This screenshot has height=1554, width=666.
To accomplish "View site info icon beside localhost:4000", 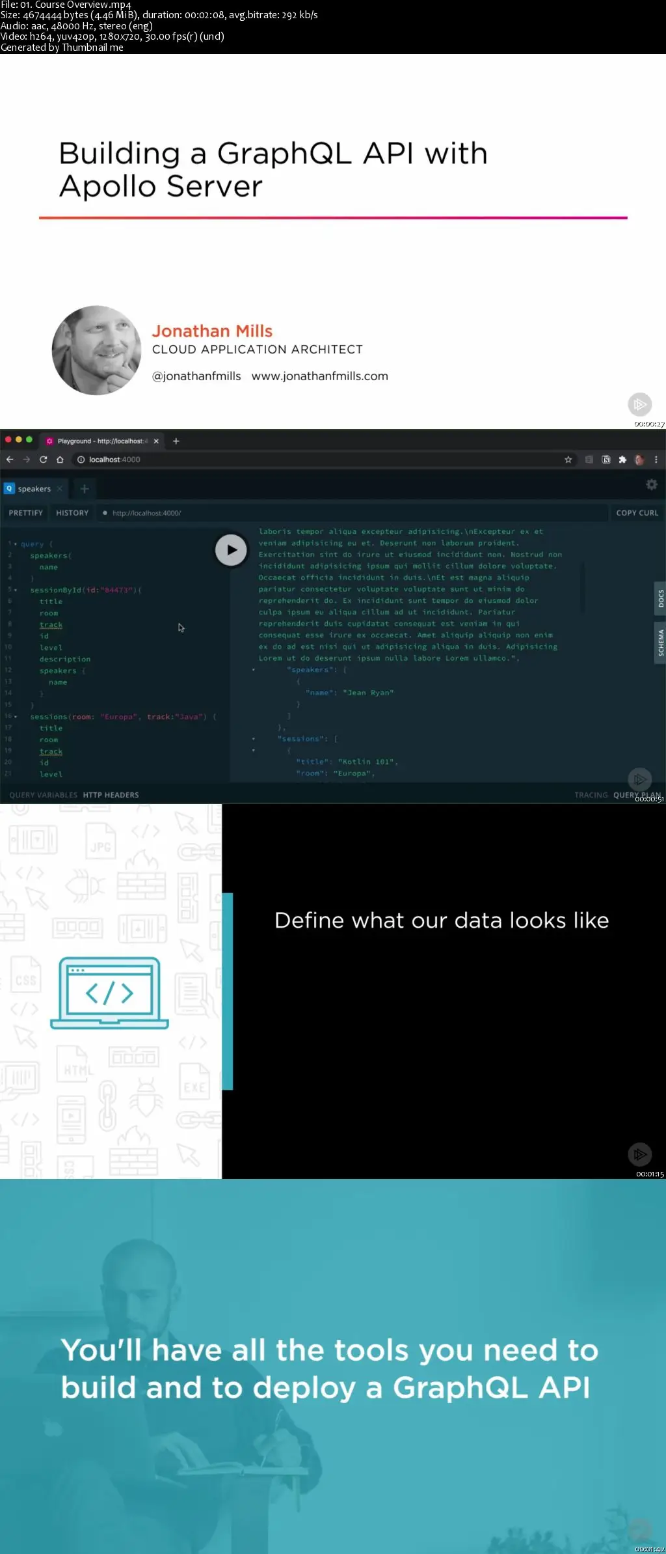I will pyautogui.click(x=81, y=460).
